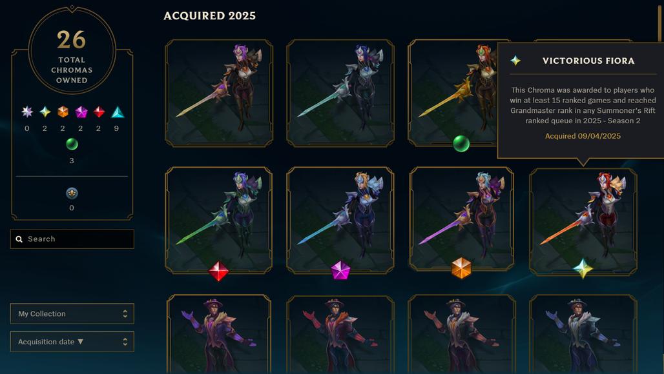Screen dimensions: 664x374
Task: Click the round crest badge icon above zero
Action: coord(72,193)
